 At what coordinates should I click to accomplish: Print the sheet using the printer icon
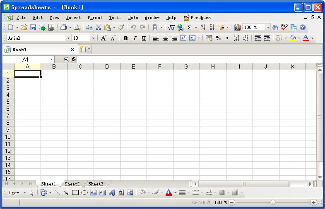click(63, 27)
